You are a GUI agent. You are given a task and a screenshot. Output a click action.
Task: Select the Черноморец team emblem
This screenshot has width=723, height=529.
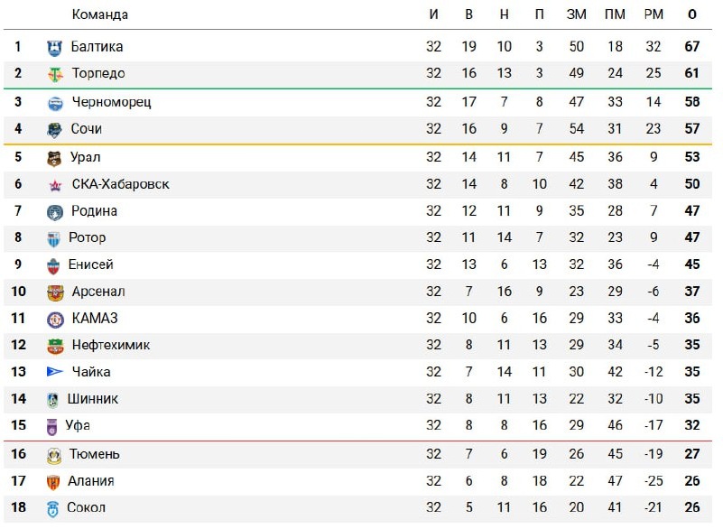click(55, 103)
